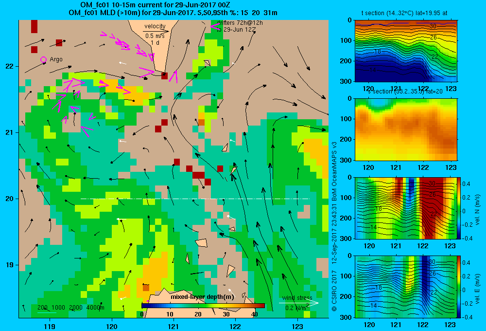Click the -0.4 tick on vel. E colorbar

tap(466, 317)
